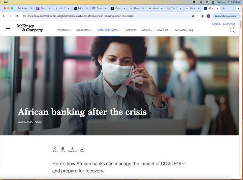Click the Relaunch to update button

coord(226,16)
